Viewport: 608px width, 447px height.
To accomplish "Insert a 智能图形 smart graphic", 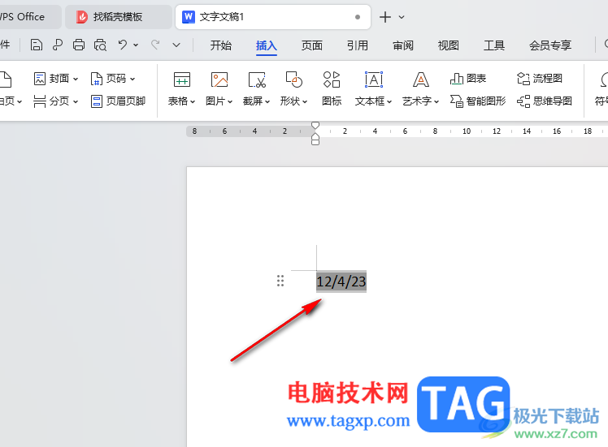I will coord(478,101).
